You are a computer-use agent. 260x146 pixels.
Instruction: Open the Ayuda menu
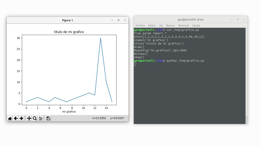(196, 25)
